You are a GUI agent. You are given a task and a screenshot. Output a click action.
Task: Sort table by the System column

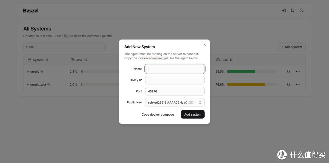38,60
